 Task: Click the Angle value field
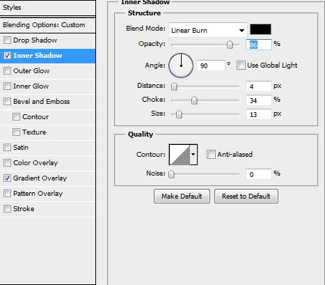211,66
